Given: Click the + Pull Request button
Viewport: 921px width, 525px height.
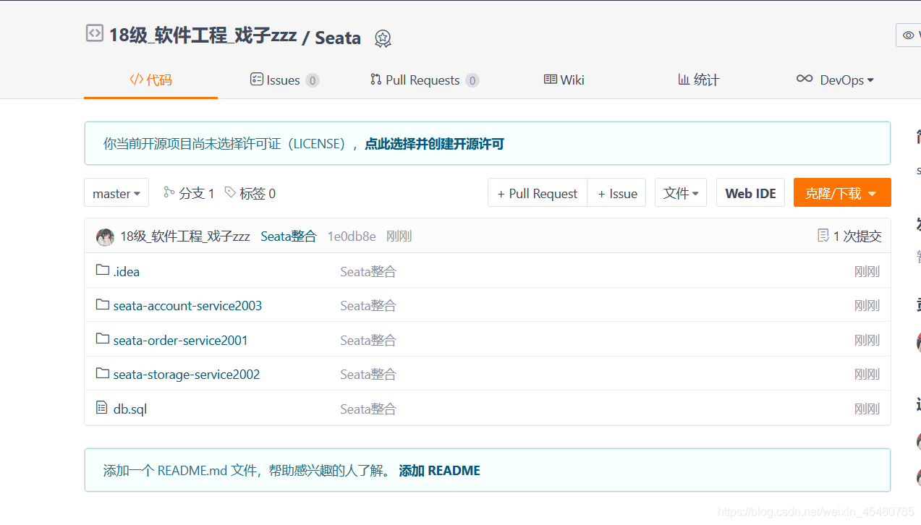Looking at the screenshot, I should pyautogui.click(x=538, y=193).
